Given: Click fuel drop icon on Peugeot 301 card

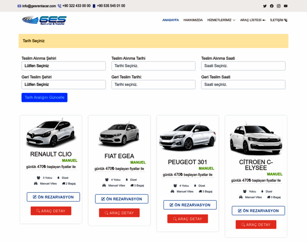Looking at the screenshot, I should click(x=195, y=186).
